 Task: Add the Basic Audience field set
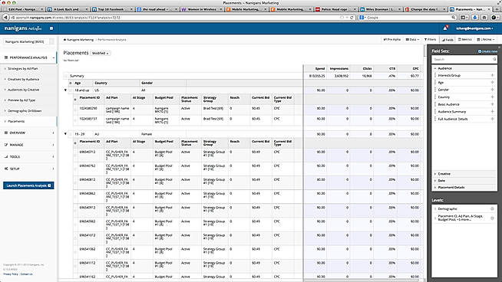(492, 104)
